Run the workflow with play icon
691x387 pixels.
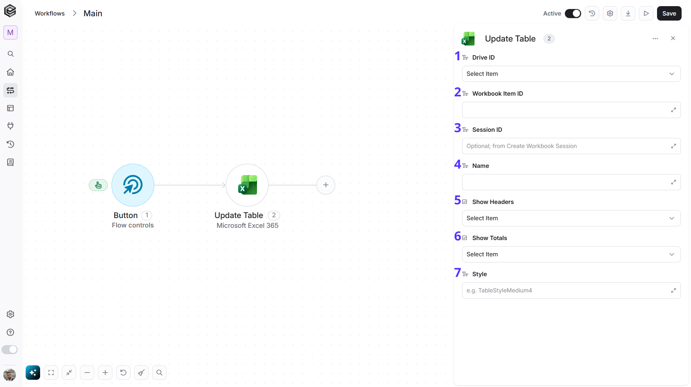(646, 13)
